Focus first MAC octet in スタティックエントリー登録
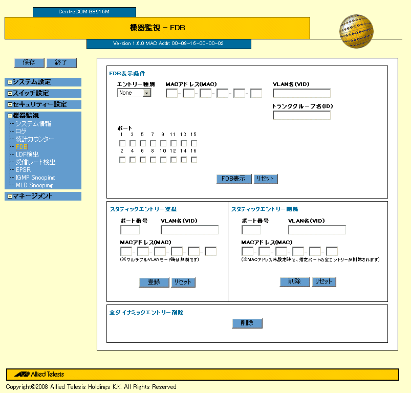The width and height of the screenshot is (411, 393). click(126, 252)
